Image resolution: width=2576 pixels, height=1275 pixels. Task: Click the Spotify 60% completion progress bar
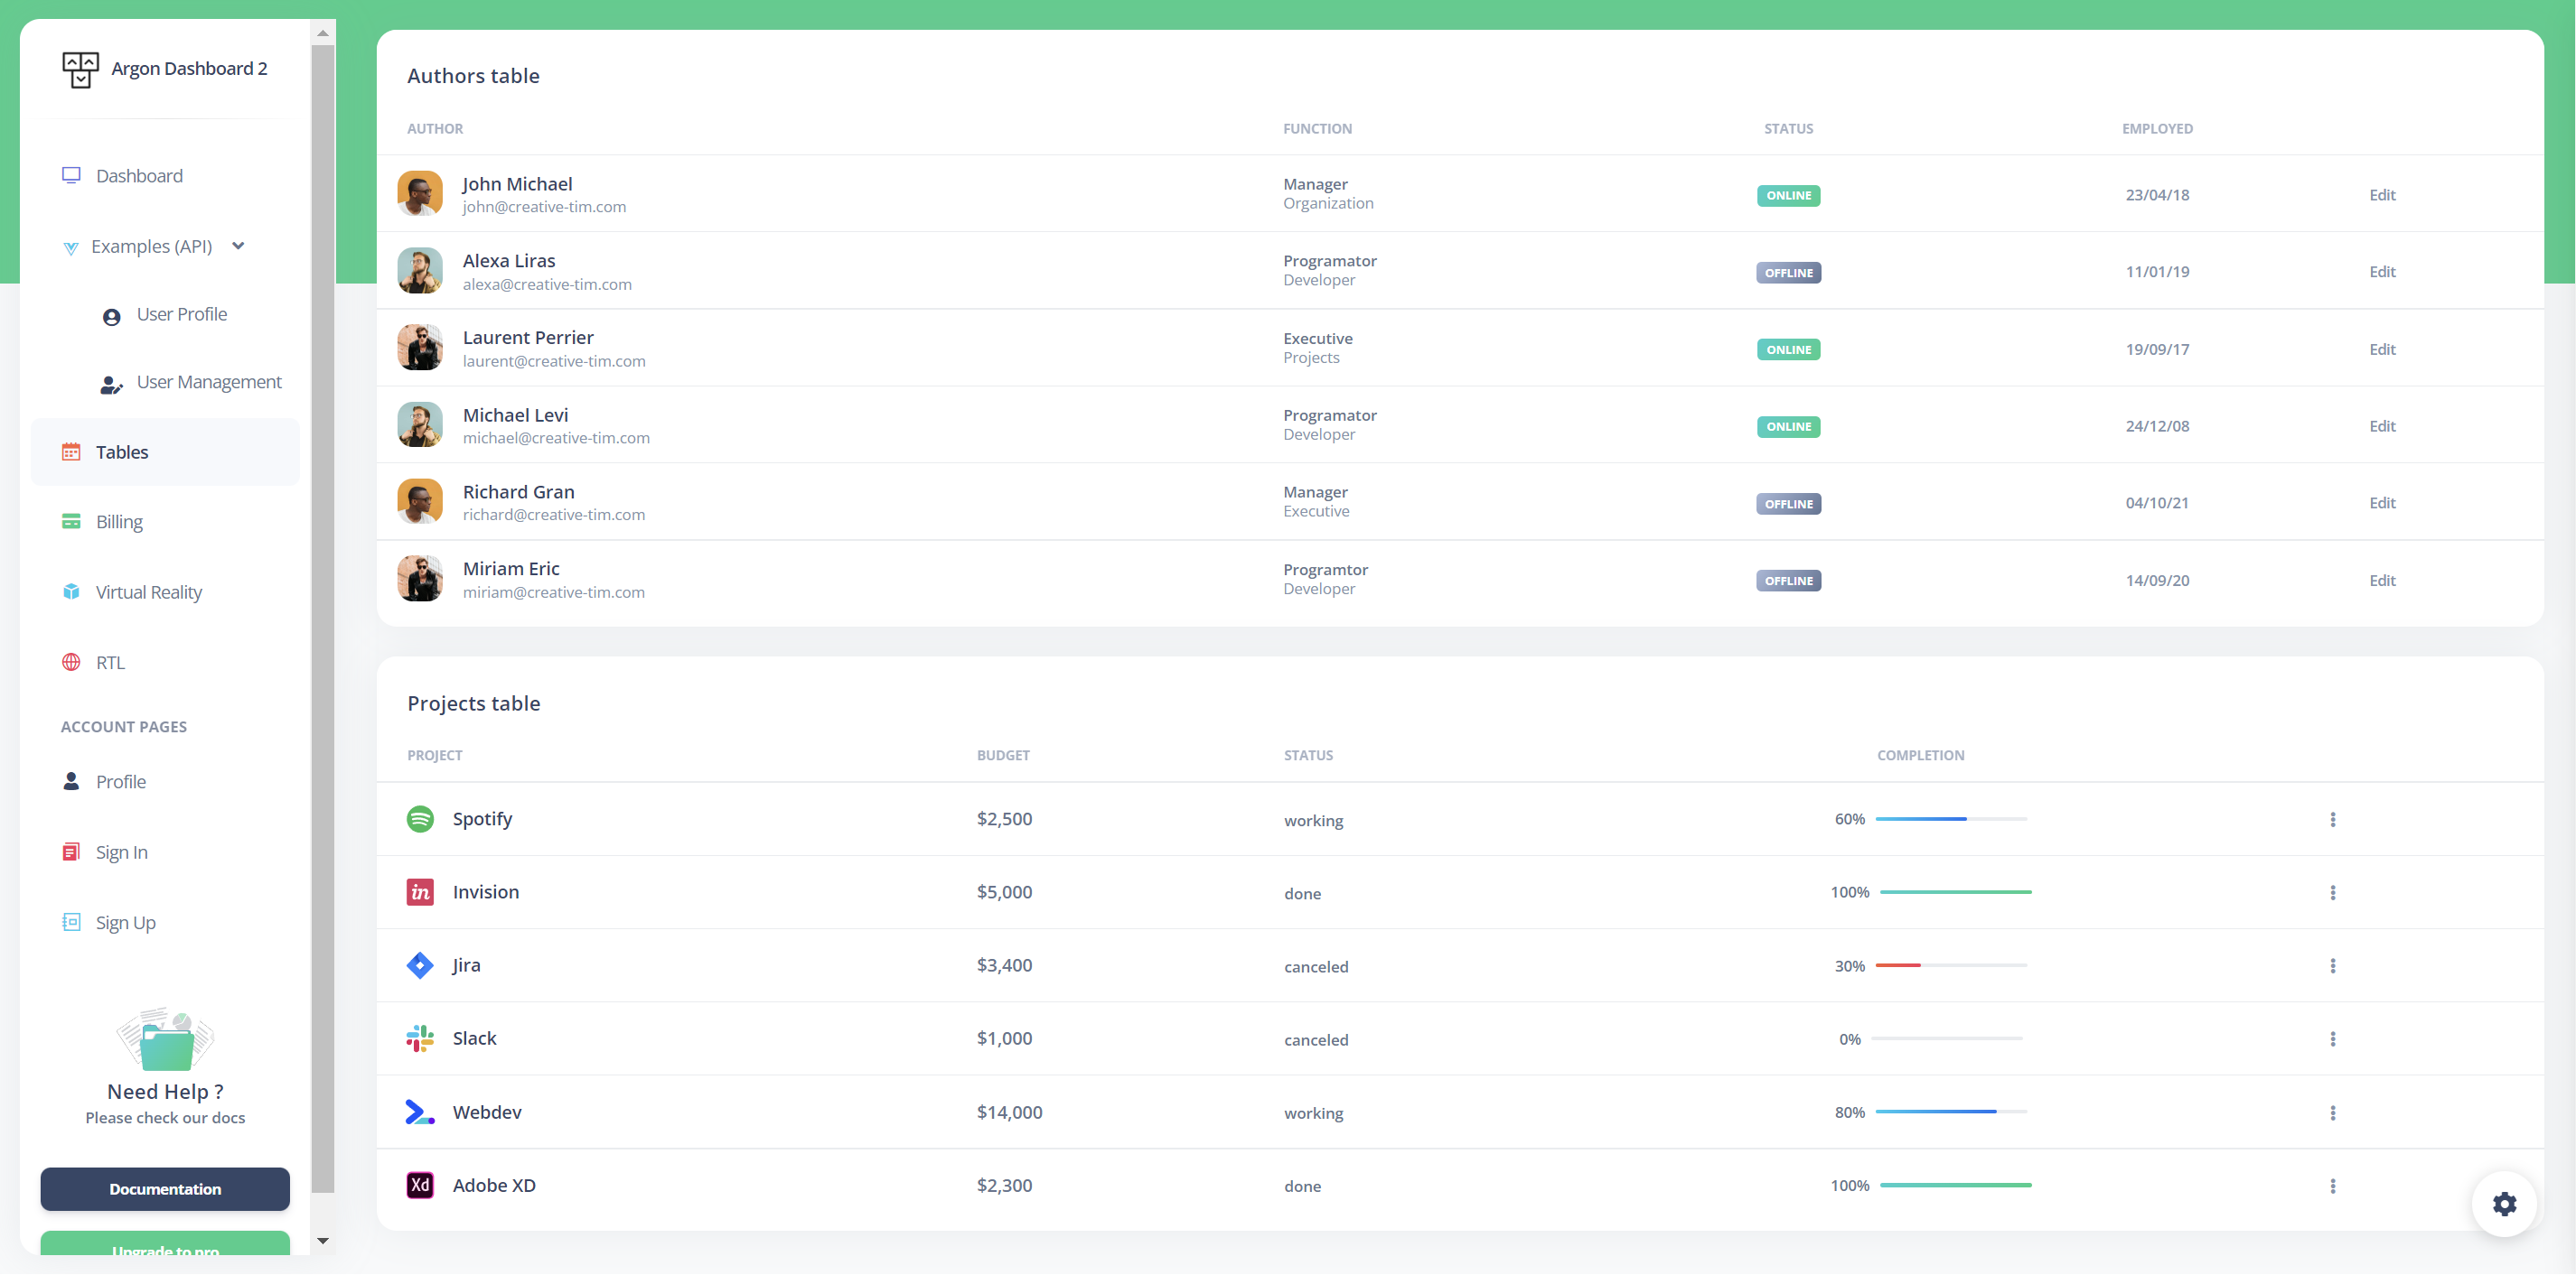pyautogui.click(x=1950, y=818)
